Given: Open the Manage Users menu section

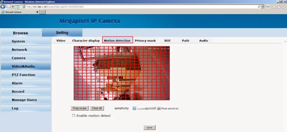Looking at the screenshot, I should tap(26, 100).
